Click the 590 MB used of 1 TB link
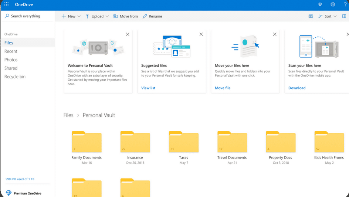This screenshot has width=349, height=197. coord(20,179)
